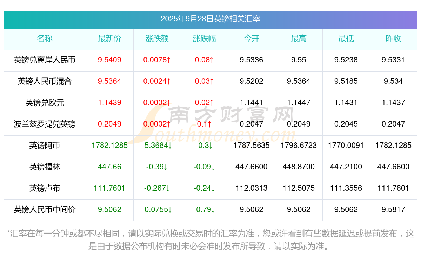This screenshot has height=257, width=421.
Task: Click opening value 1.1441
Action: [252, 103]
